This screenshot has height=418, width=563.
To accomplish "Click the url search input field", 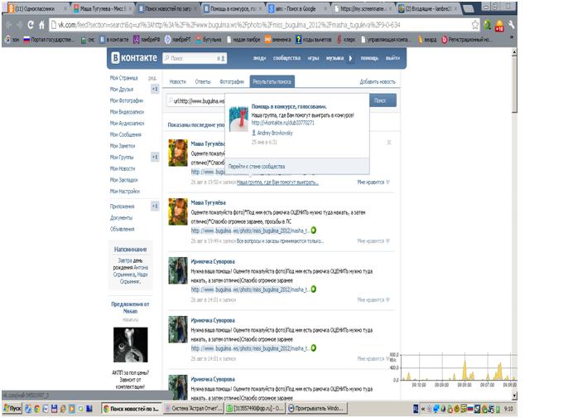I will (196, 100).
